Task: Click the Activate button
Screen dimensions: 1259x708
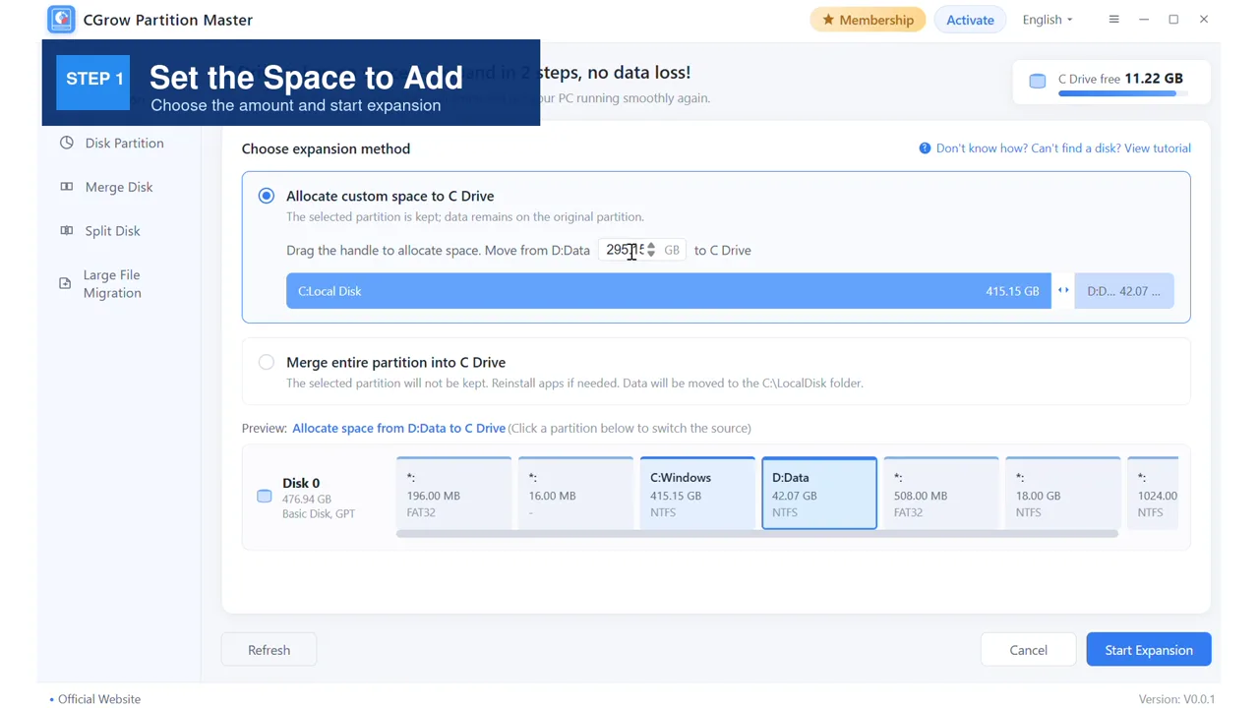Action: [x=970, y=20]
